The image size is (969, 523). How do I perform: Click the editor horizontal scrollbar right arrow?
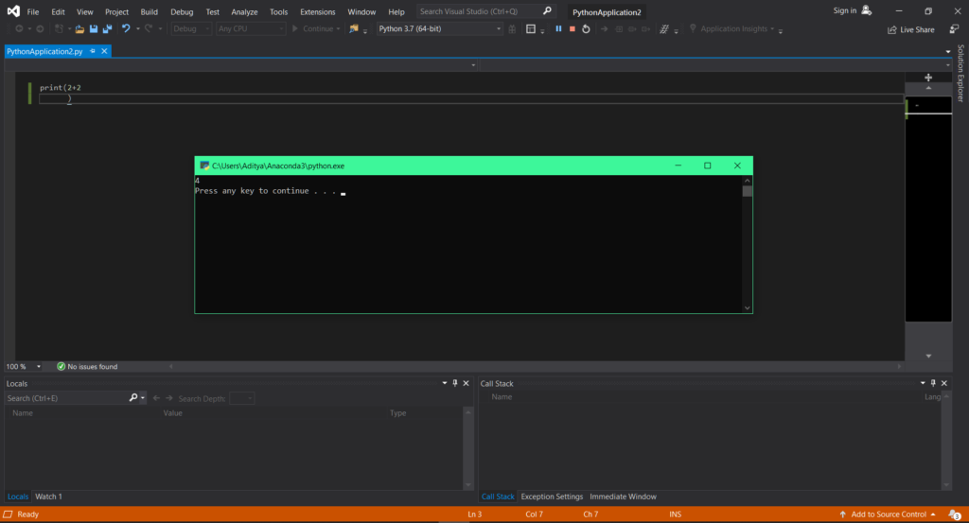(899, 366)
